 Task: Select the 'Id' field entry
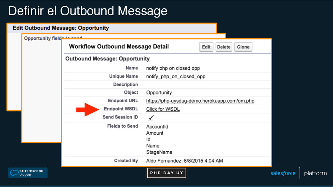148,139
